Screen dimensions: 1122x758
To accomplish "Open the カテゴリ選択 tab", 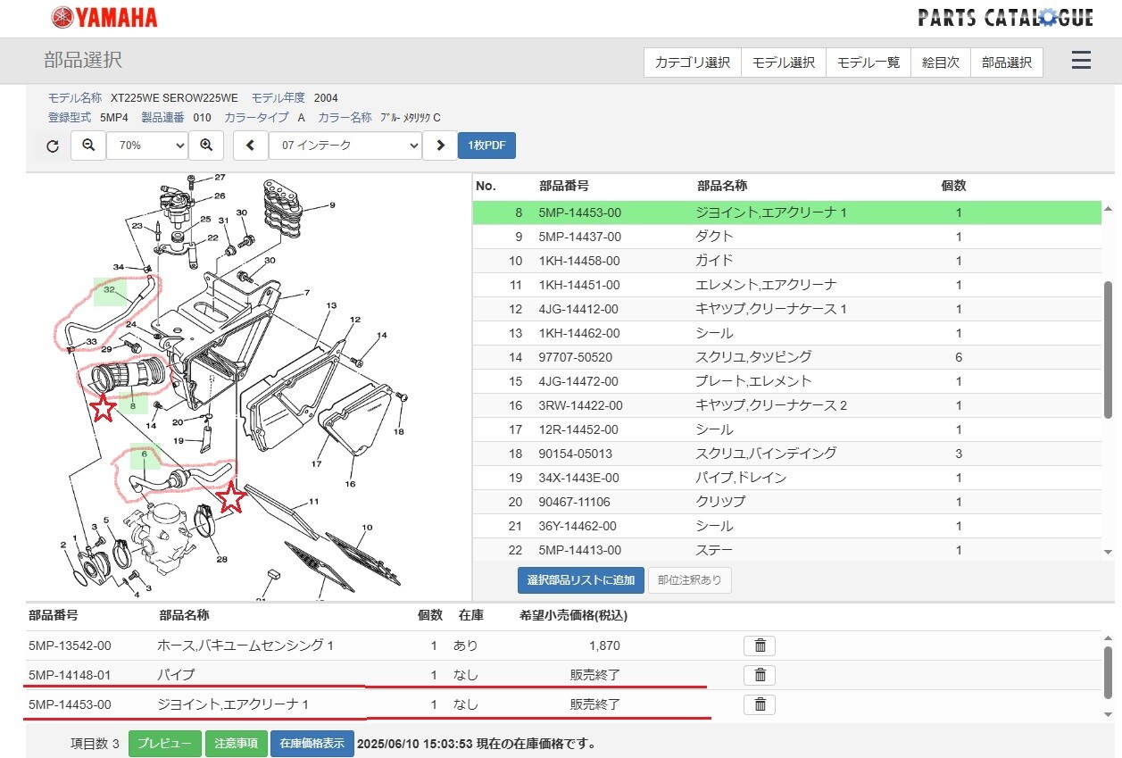I will (x=693, y=62).
